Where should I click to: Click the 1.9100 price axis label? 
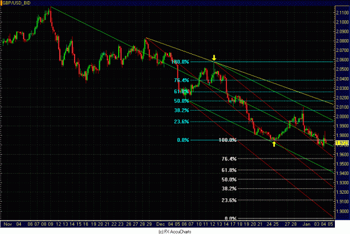pyautogui.click(x=342, y=202)
